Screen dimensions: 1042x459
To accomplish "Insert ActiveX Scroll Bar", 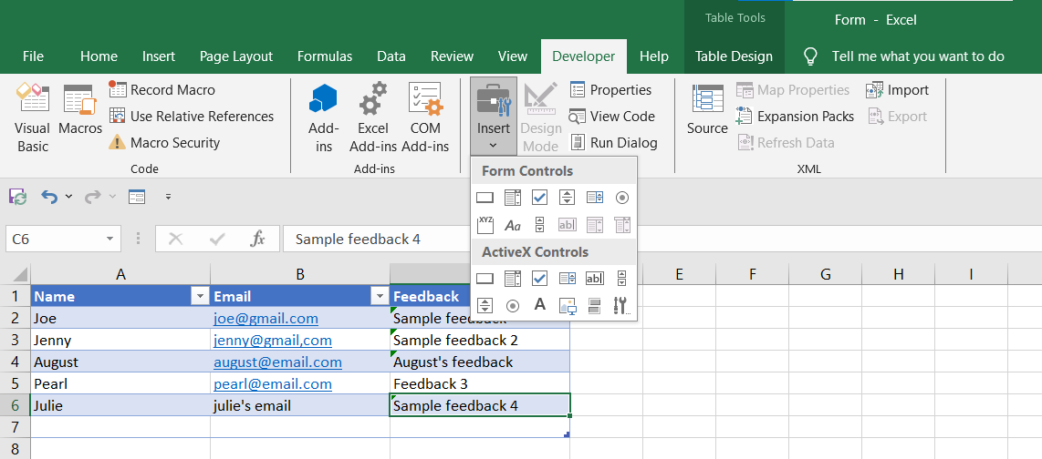I will click(x=621, y=279).
